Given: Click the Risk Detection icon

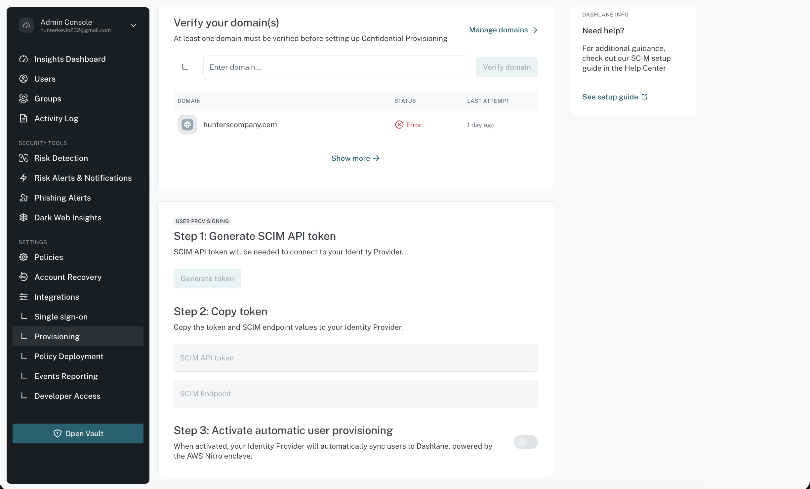Looking at the screenshot, I should point(23,158).
